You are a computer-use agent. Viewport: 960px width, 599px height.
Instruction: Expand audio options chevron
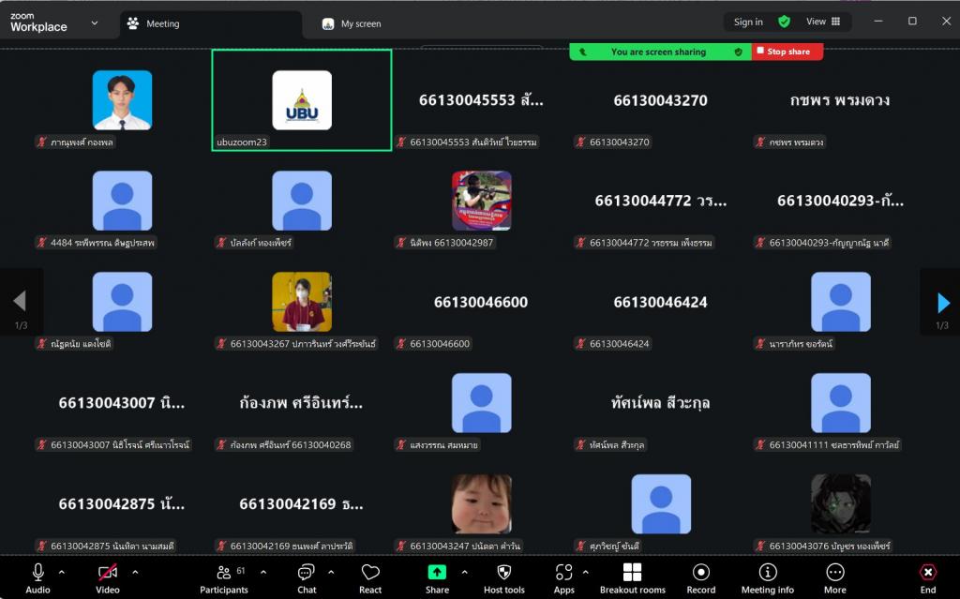click(62, 572)
